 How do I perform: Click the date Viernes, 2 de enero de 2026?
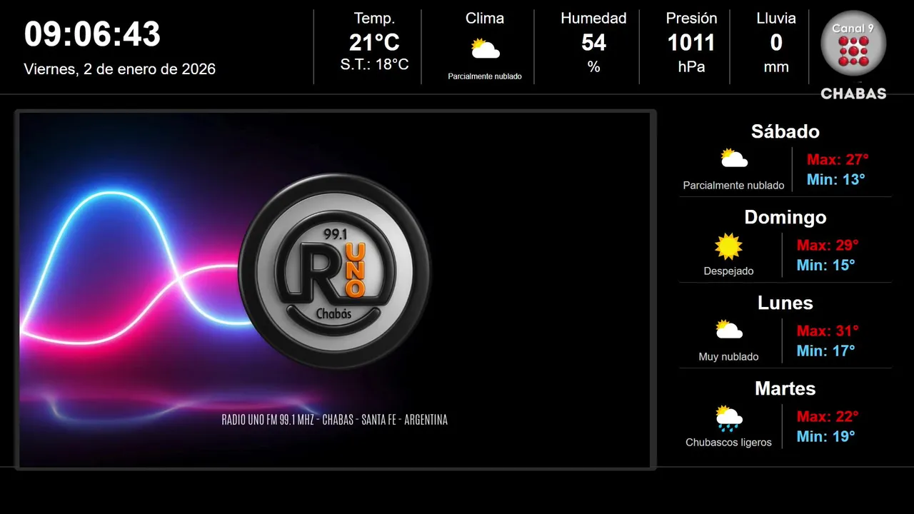pyautogui.click(x=119, y=69)
